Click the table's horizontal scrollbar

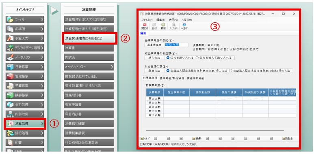(x=215, y=130)
